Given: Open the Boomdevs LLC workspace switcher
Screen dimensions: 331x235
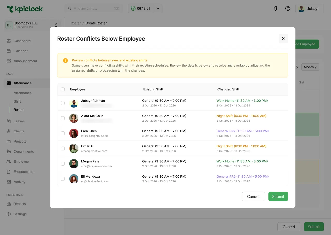Looking at the screenshot, I should pyautogui.click(x=32, y=25).
